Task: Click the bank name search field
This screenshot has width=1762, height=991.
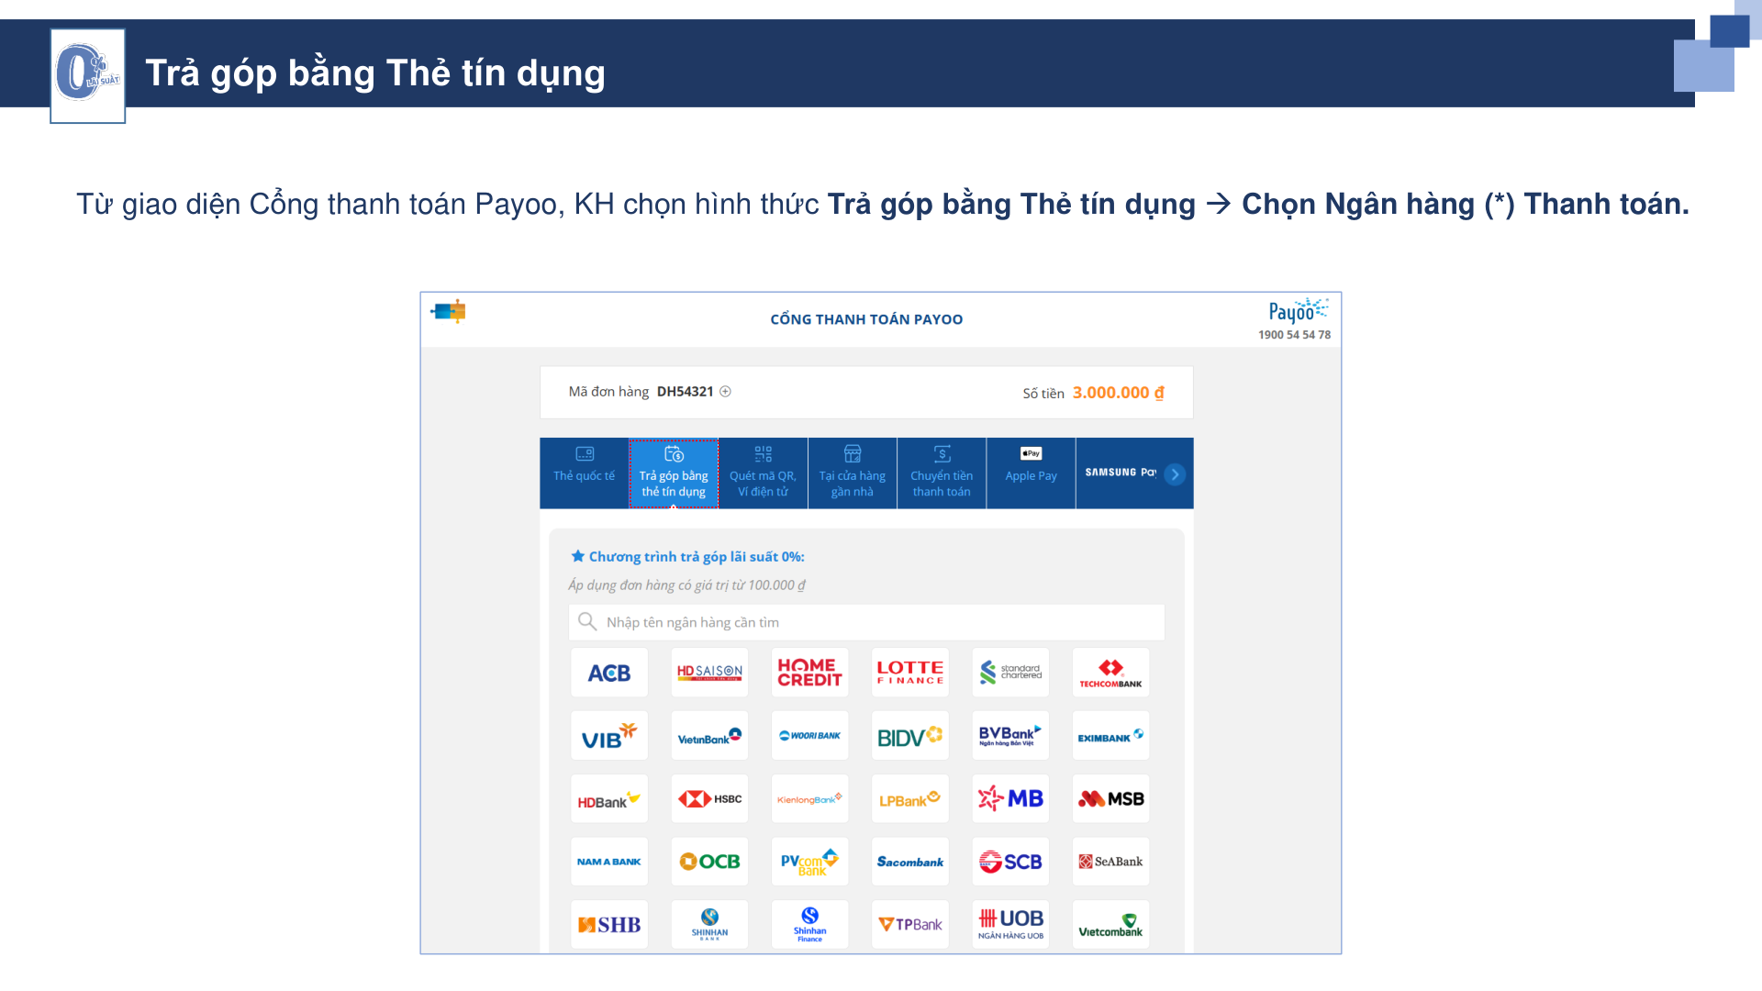Action: coord(866,622)
